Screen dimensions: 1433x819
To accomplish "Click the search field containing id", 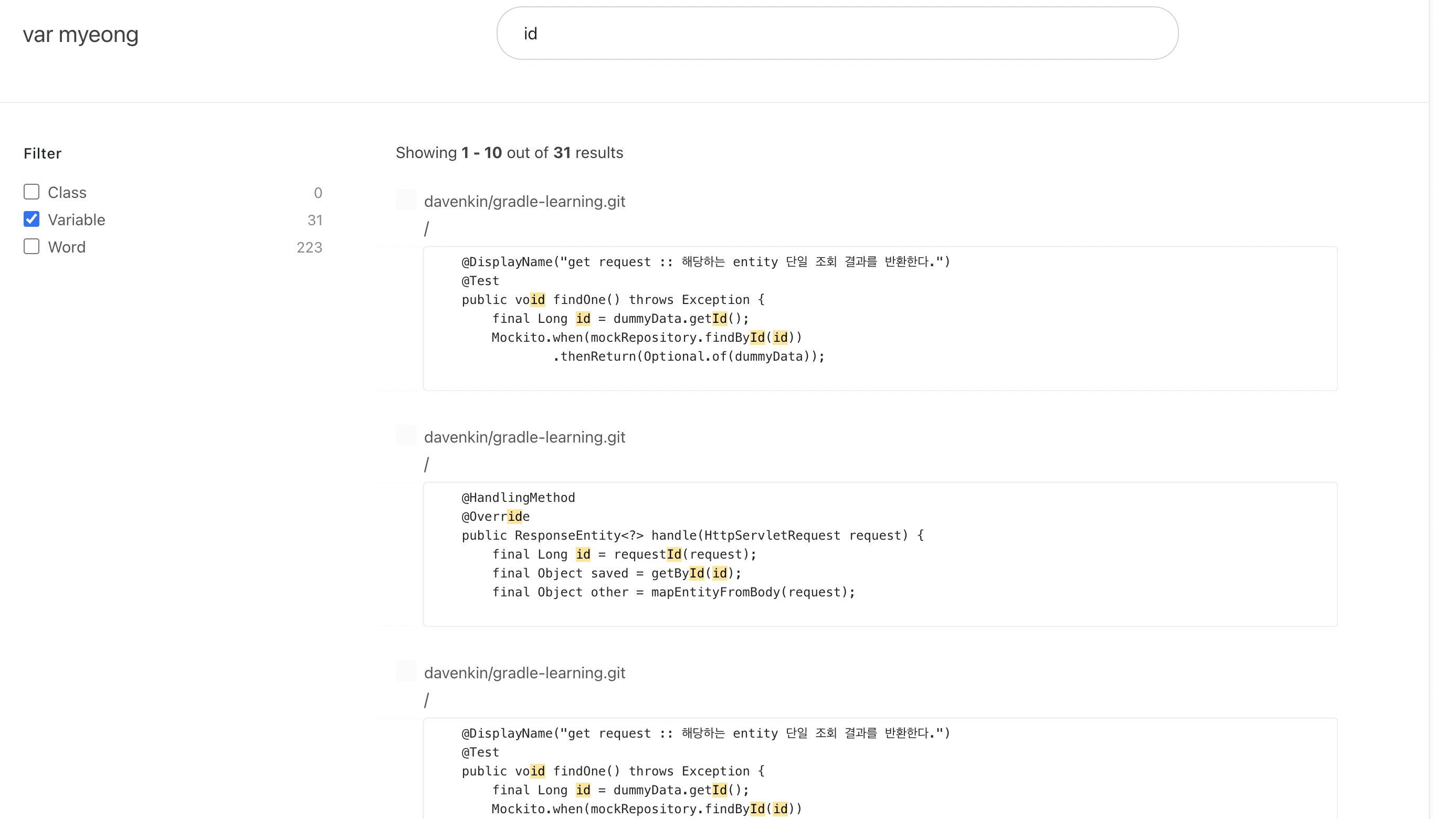I will pos(837,33).
